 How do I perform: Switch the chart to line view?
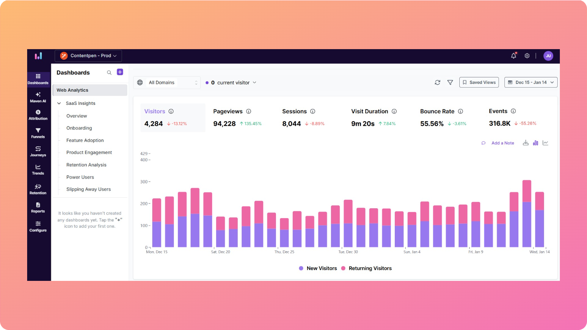(546, 143)
